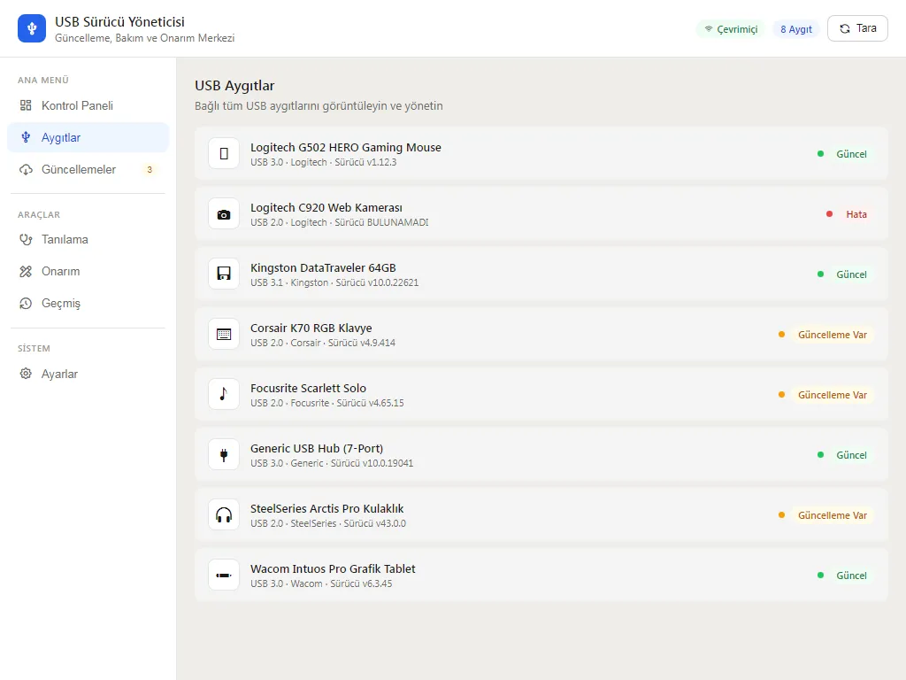The height and width of the screenshot is (680, 906).
Task: Open the Güncellemeler section
Action: [88, 169]
